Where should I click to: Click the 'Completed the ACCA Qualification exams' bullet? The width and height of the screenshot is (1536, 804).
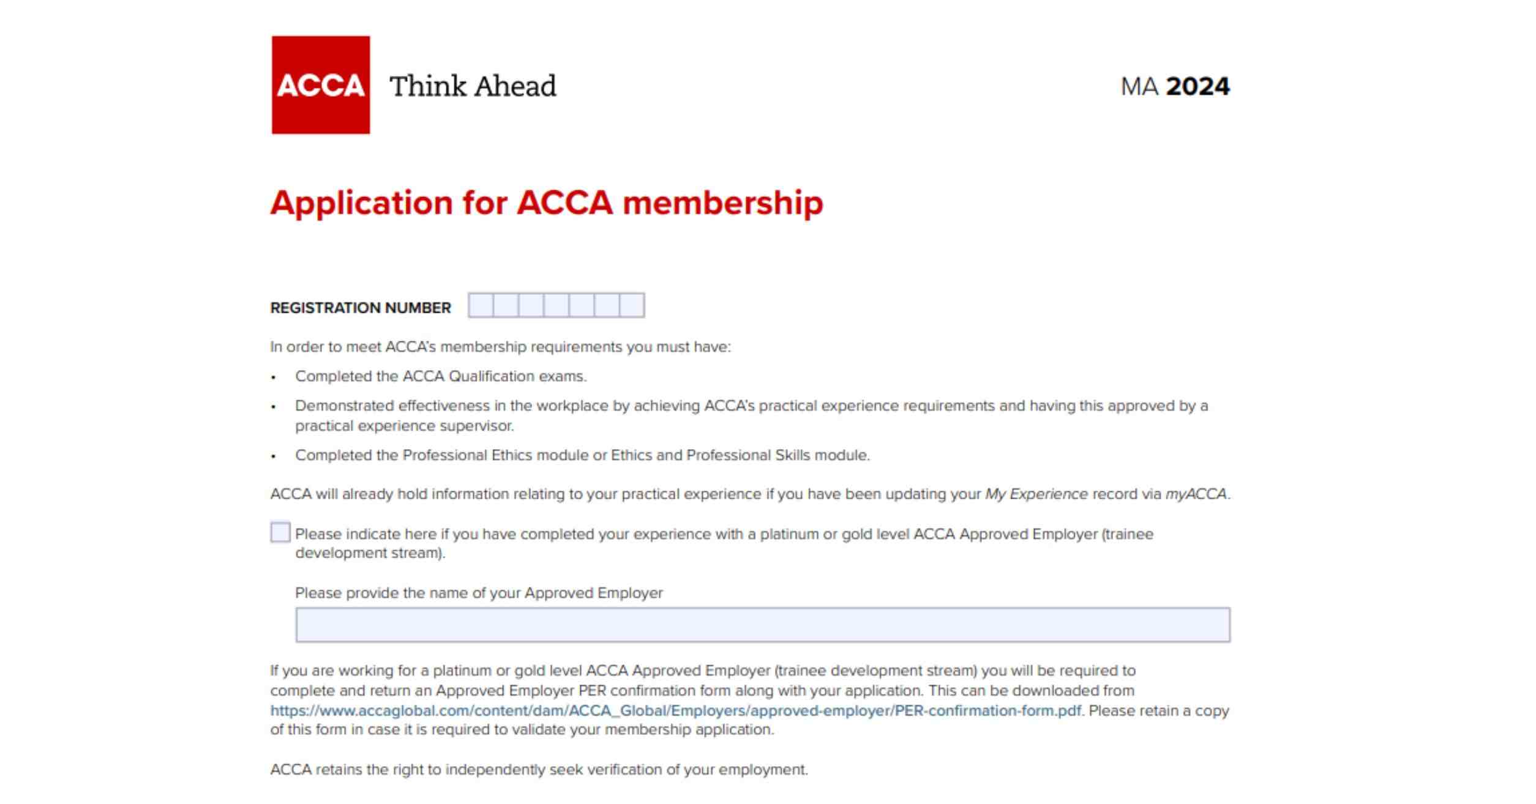click(x=441, y=376)
